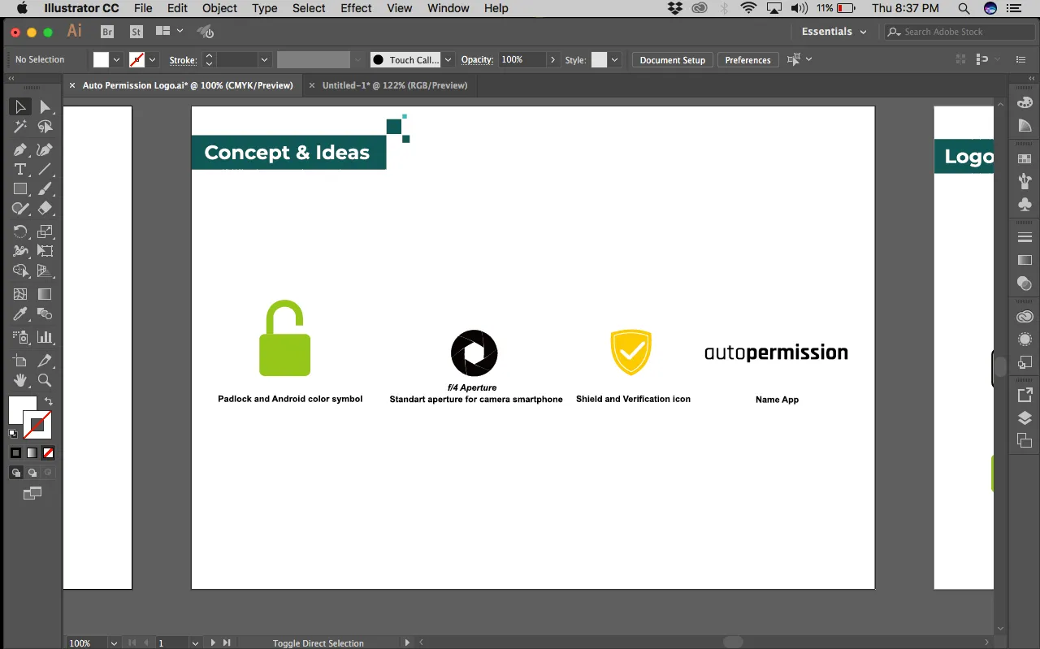Click the Preferences button
This screenshot has height=649, width=1040.
pos(747,60)
